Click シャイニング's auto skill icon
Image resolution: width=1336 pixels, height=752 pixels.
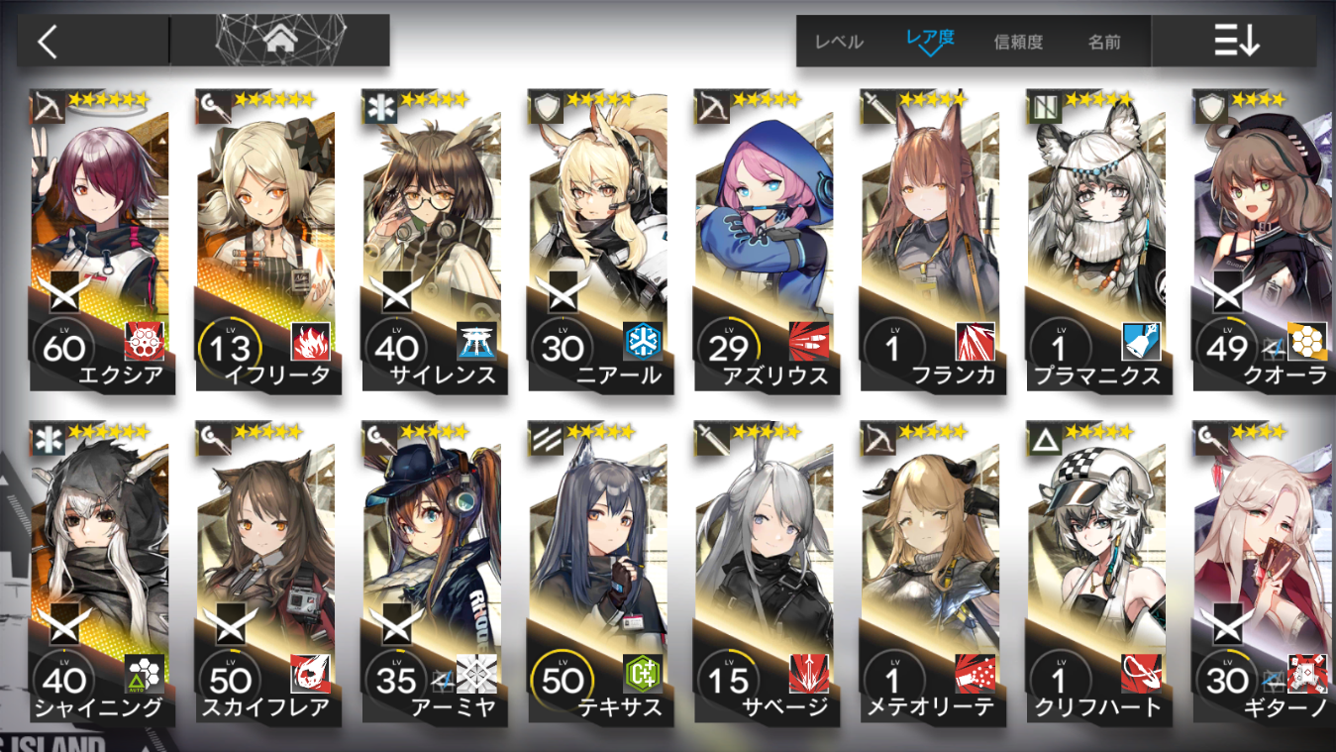(x=144, y=674)
